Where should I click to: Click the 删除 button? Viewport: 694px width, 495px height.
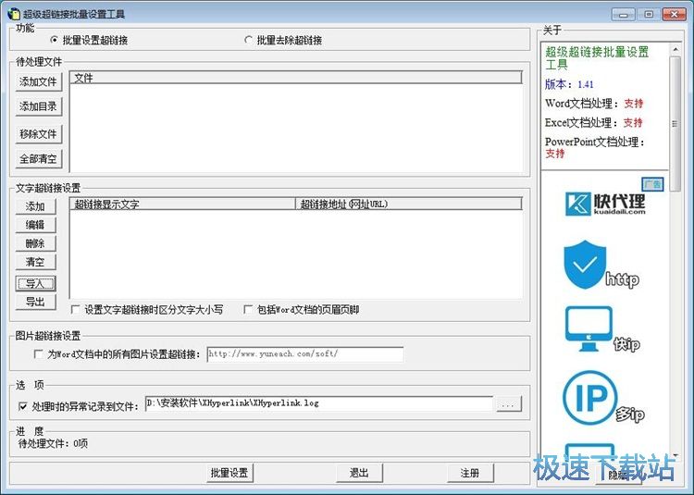[35, 243]
